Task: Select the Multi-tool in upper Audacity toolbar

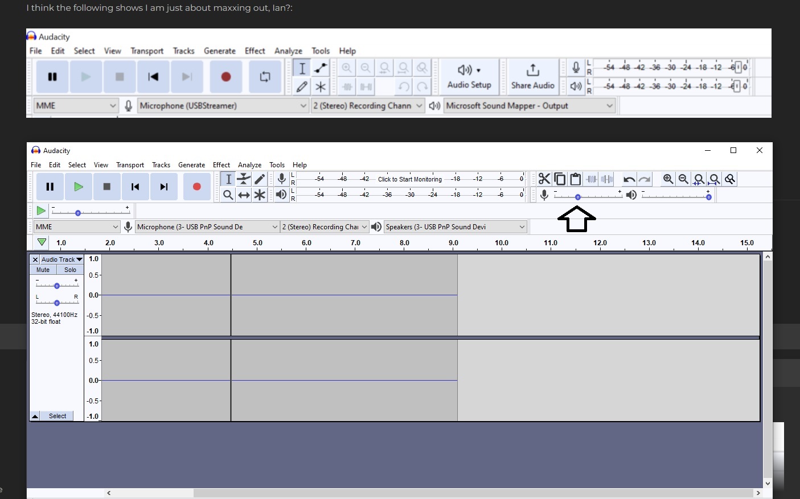Action: coord(321,86)
